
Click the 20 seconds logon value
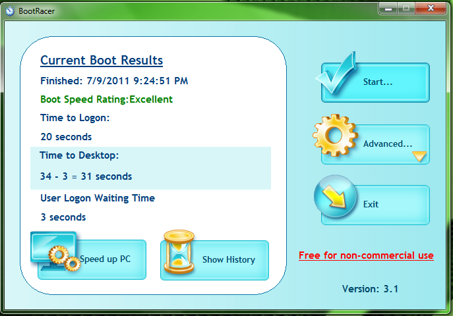(66, 137)
